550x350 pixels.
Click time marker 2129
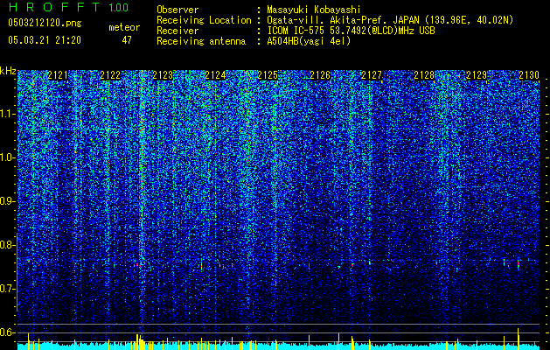tap(477, 75)
